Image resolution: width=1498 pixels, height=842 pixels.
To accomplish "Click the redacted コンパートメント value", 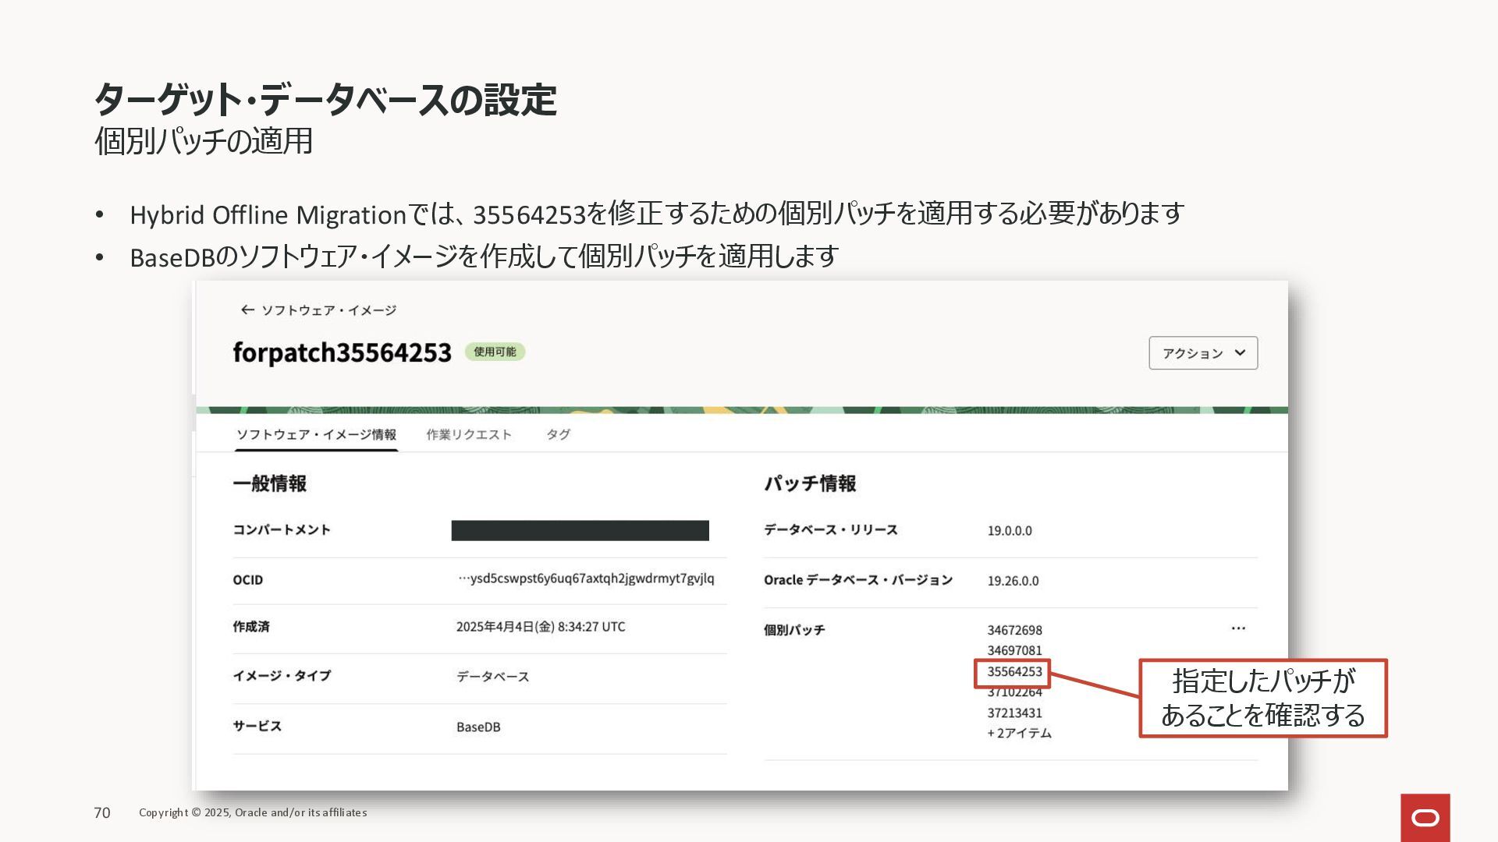I will coord(580,531).
